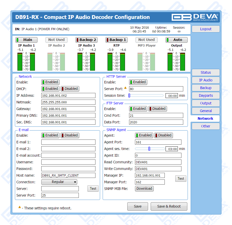Open the E-mail Connection dropdown
232x225 pixels.
point(59,182)
